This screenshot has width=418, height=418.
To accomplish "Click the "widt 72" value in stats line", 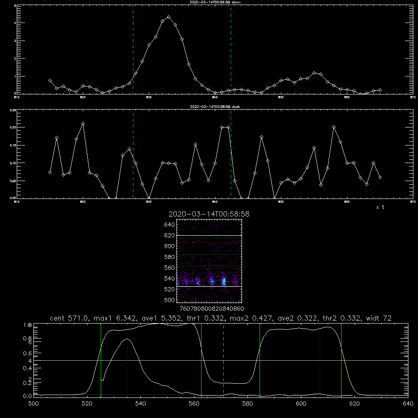I will (x=379, y=318).
